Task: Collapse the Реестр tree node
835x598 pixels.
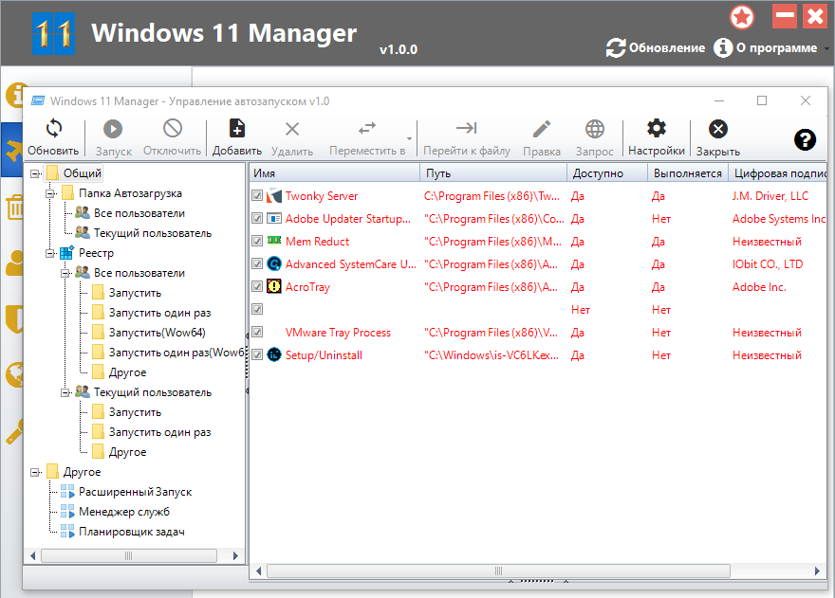Action: 50,253
